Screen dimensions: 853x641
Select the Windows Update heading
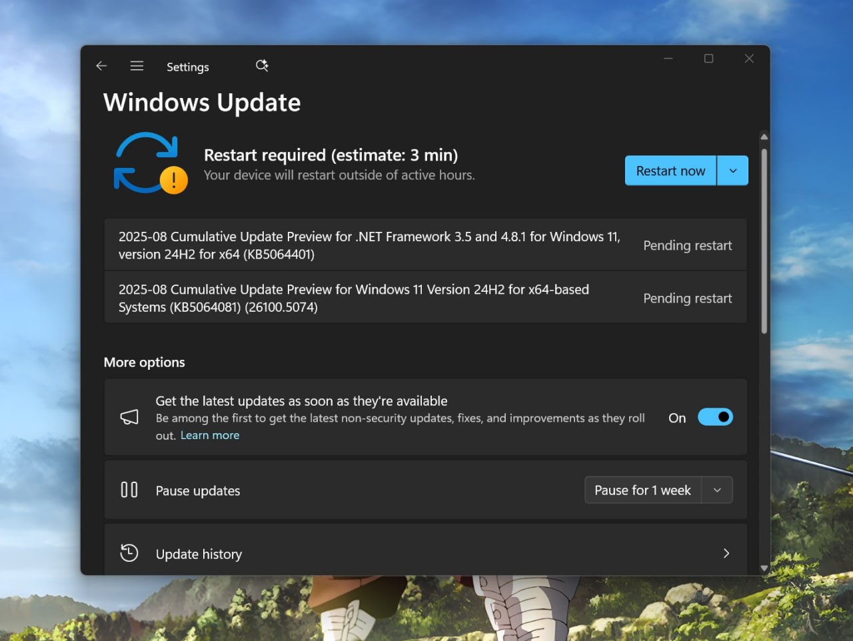click(202, 103)
